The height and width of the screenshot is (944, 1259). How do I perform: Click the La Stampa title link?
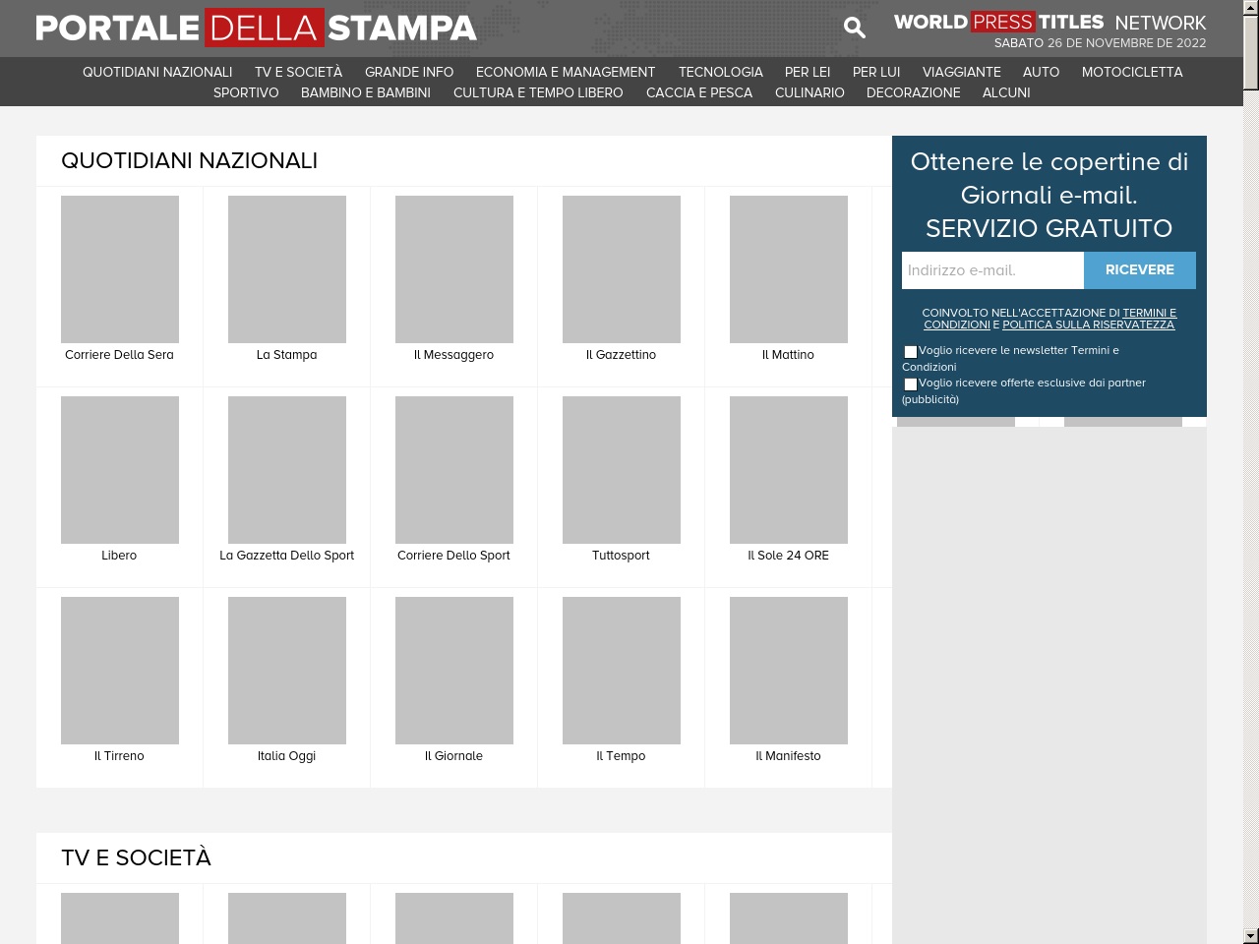(x=286, y=355)
